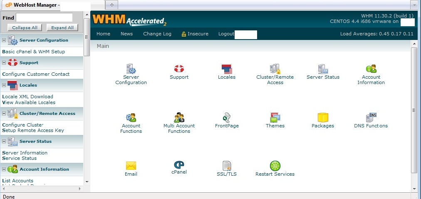421x199 pixels.
Task: Collapse the Account Information section
Action: [4, 169]
